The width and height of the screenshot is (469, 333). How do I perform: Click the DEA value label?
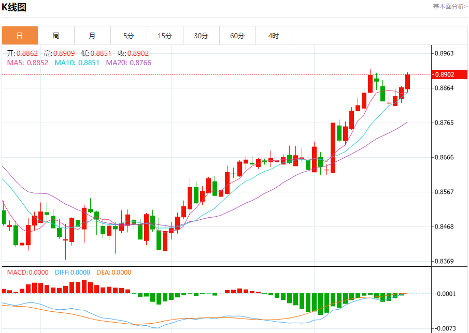point(113,272)
